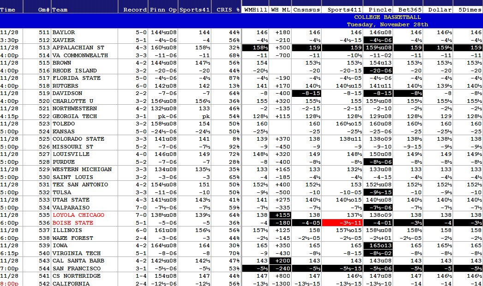Image resolution: width=483 pixels, height=286 pixels.
Task: Select the TULSA team row
Action: [242, 192]
